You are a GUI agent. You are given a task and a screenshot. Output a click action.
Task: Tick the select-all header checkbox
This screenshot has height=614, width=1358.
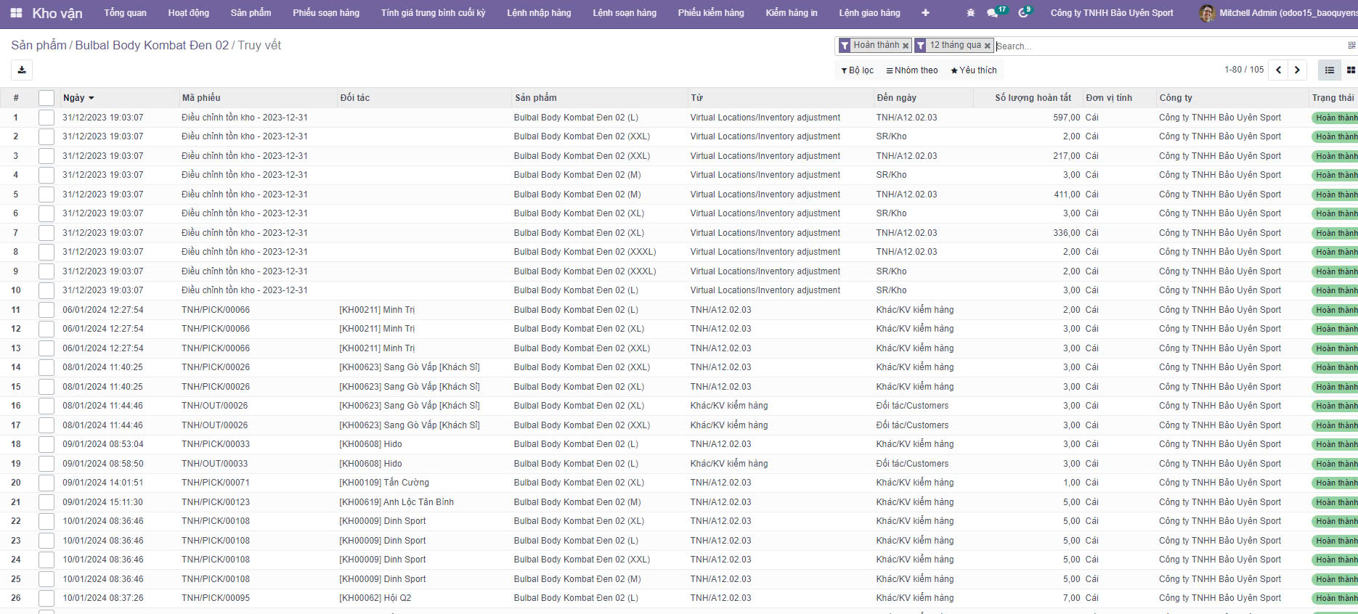[x=46, y=98]
